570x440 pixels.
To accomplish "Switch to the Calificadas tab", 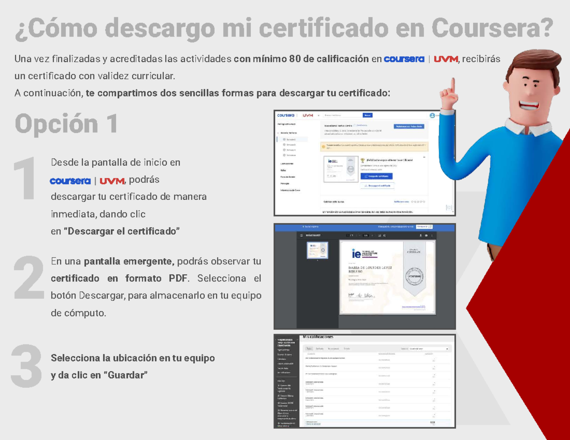I will tap(321, 348).
